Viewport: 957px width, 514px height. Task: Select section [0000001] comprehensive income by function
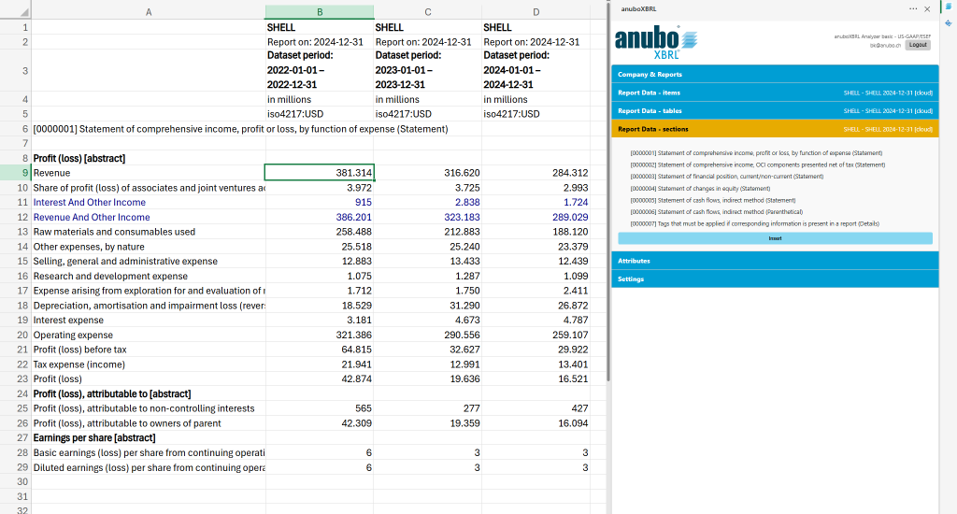pyautogui.click(x=756, y=153)
